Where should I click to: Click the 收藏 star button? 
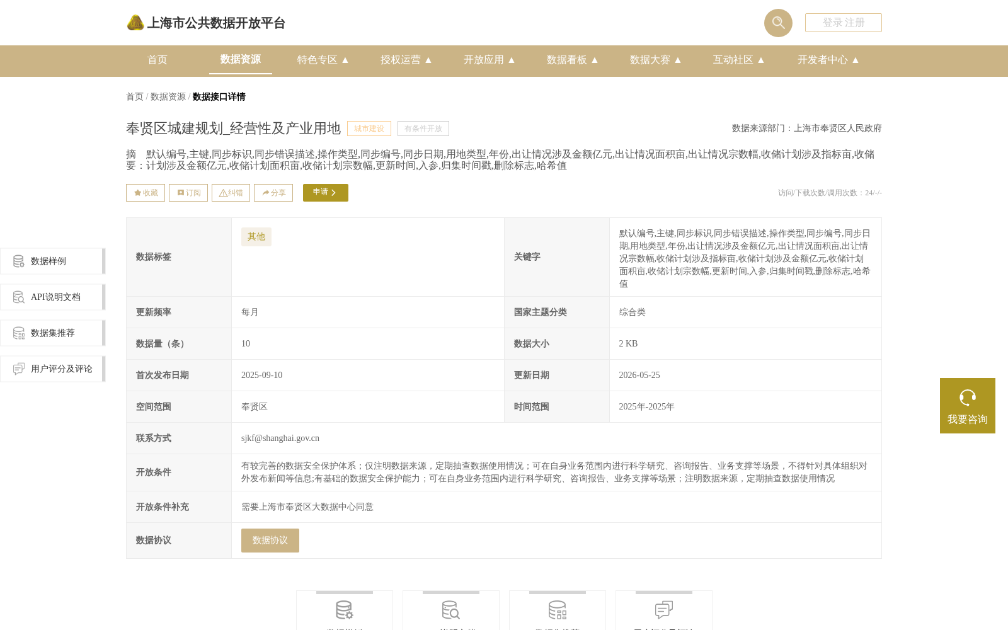click(x=146, y=193)
